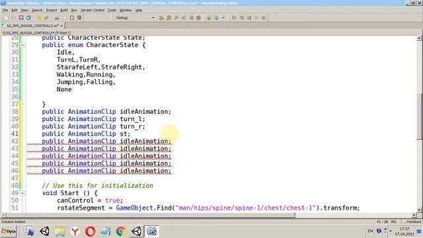This screenshot has height=238, width=423.
Task: Open the Help menu
Action: 139,11
